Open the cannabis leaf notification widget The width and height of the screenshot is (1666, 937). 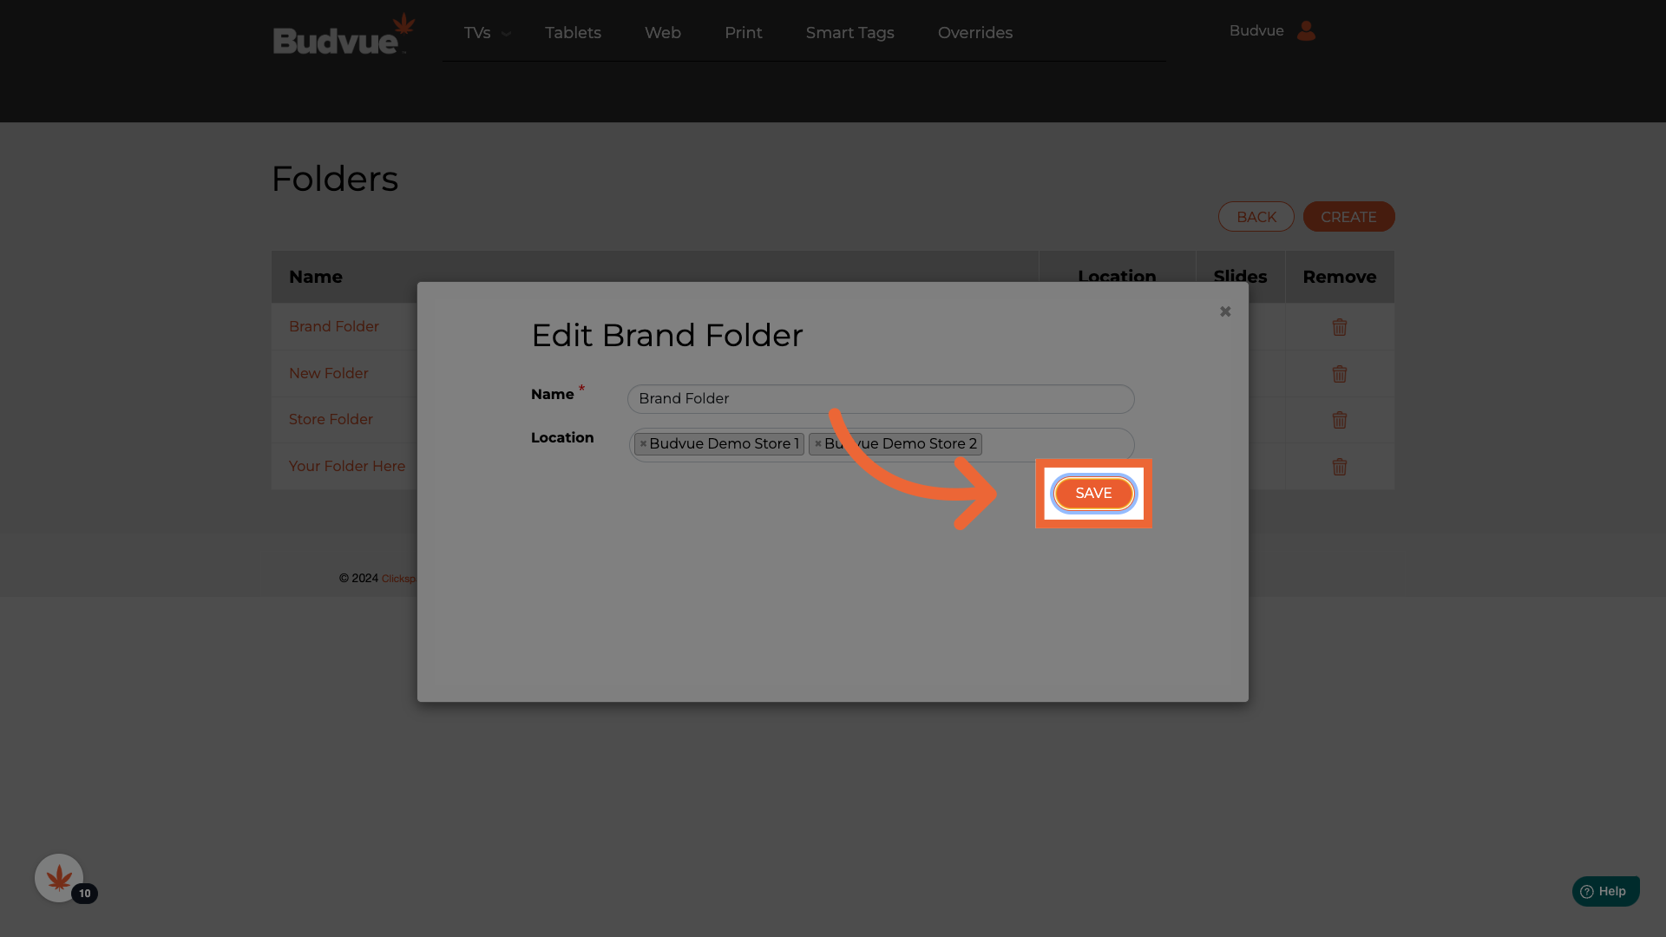click(59, 878)
